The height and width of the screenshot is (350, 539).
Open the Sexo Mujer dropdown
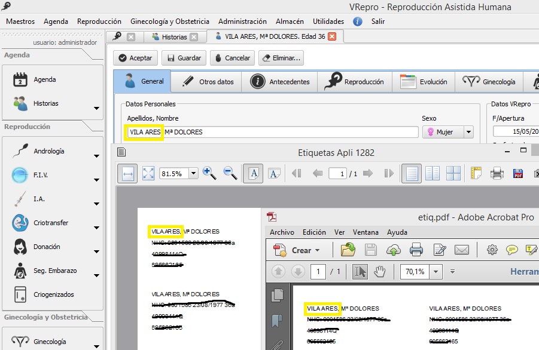(468, 132)
